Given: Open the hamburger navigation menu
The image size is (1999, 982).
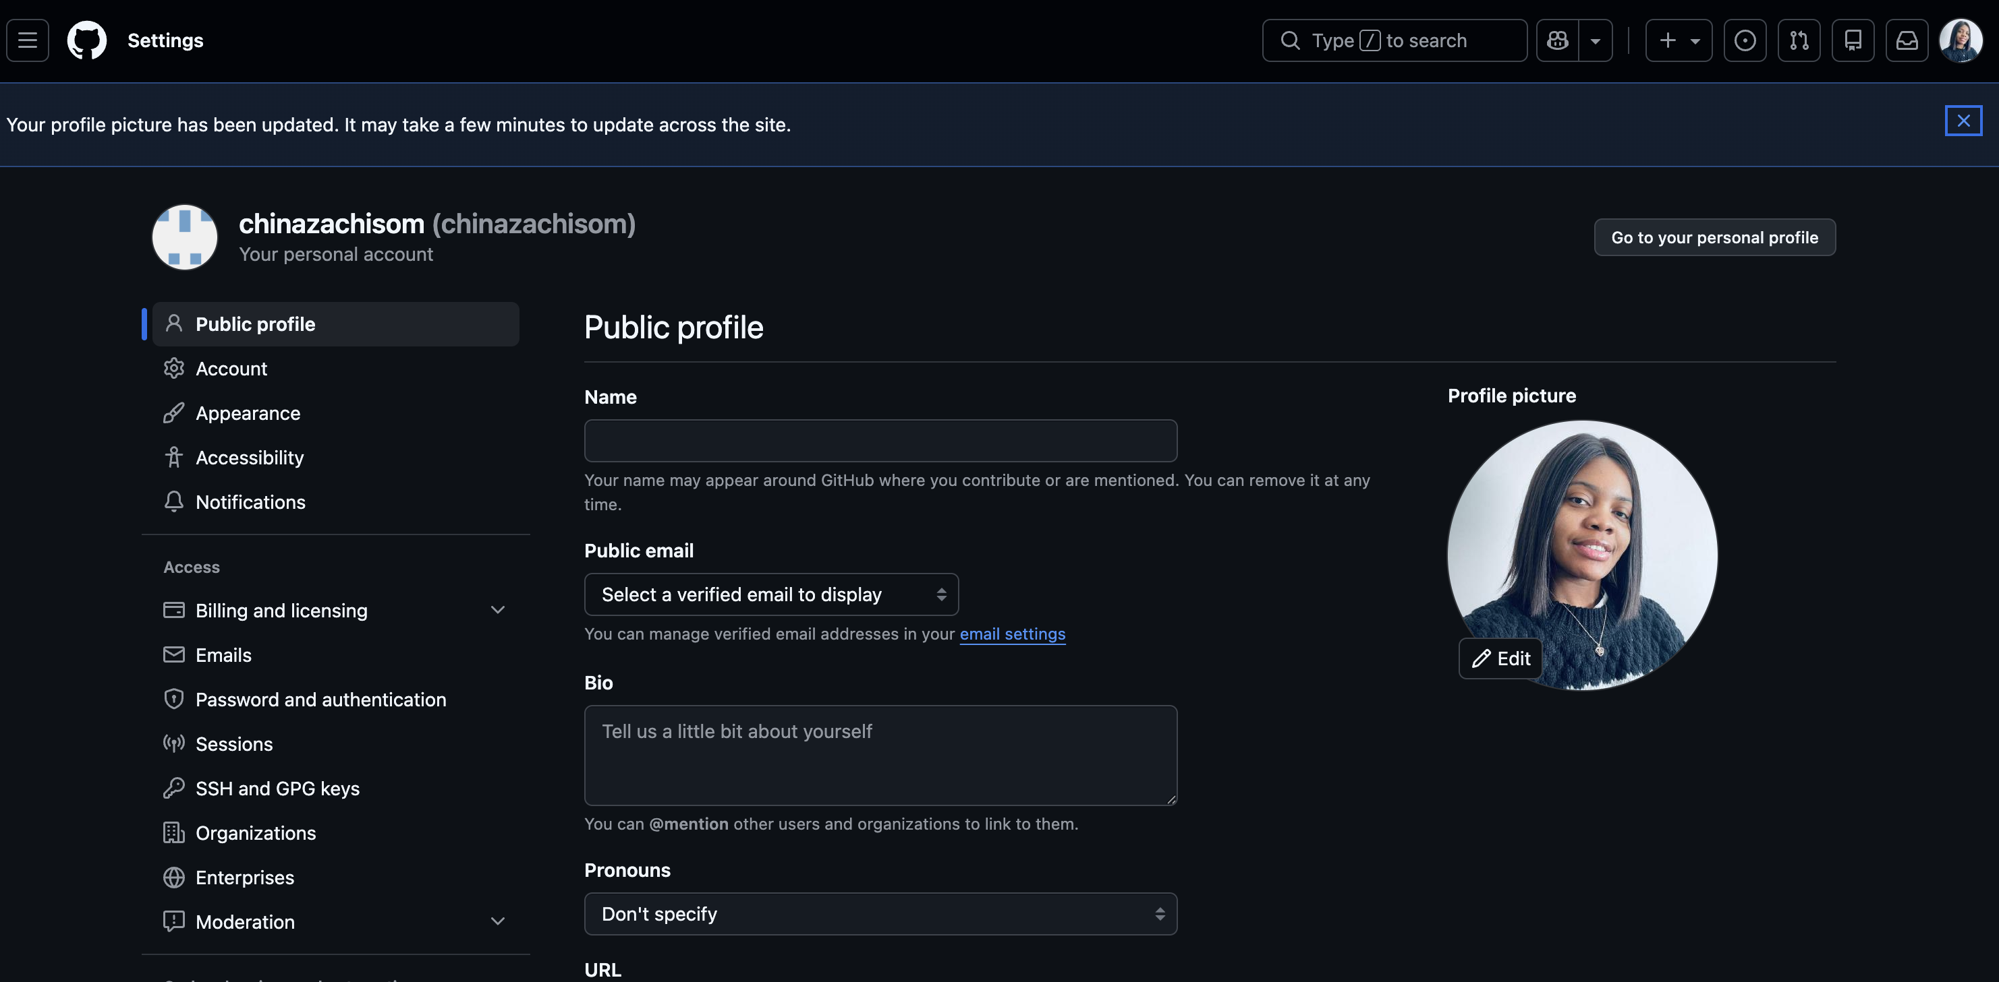Looking at the screenshot, I should [26, 40].
